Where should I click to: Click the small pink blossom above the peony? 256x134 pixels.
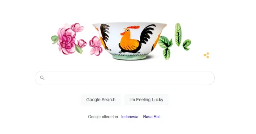[x=77, y=27]
